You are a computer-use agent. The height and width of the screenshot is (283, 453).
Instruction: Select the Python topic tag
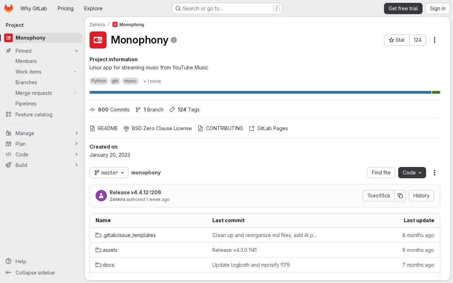tap(99, 81)
